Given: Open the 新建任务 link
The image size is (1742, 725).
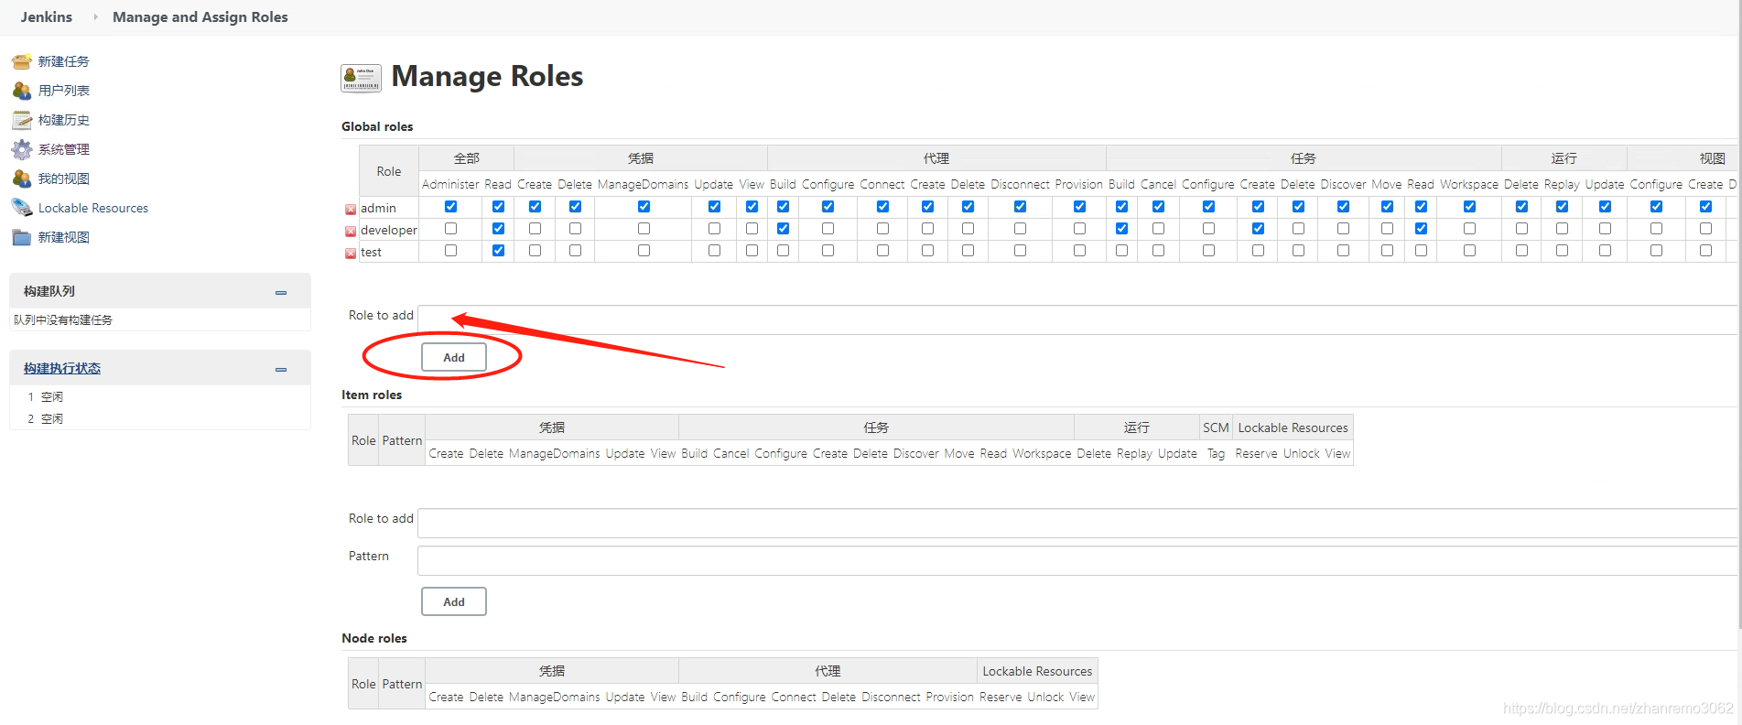Looking at the screenshot, I should click(64, 61).
